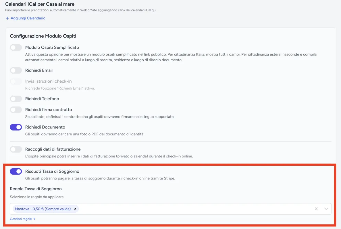Click the Aggiungi Calendario link text
The height and width of the screenshot is (229, 341).
pyautogui.click(x=28, y=18)
